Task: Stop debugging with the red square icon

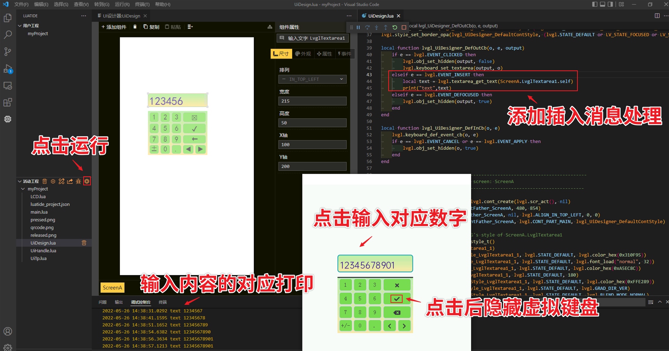Action: pyautogui.click(x=404, y=27)
